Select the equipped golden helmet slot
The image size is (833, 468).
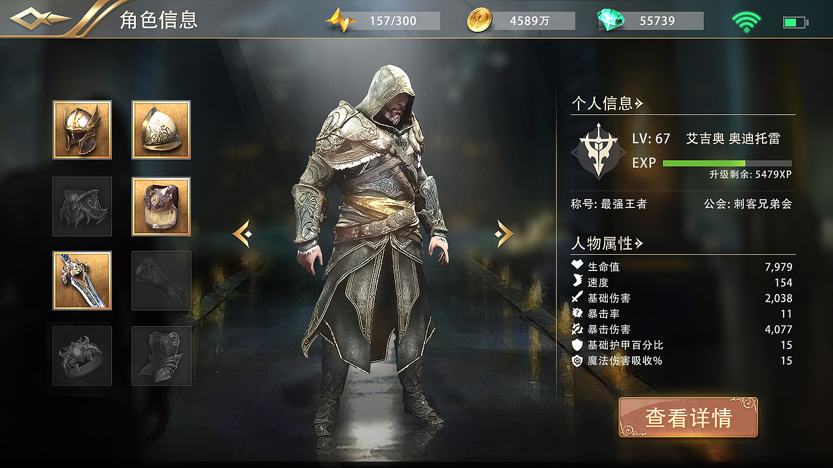point(82,130)
